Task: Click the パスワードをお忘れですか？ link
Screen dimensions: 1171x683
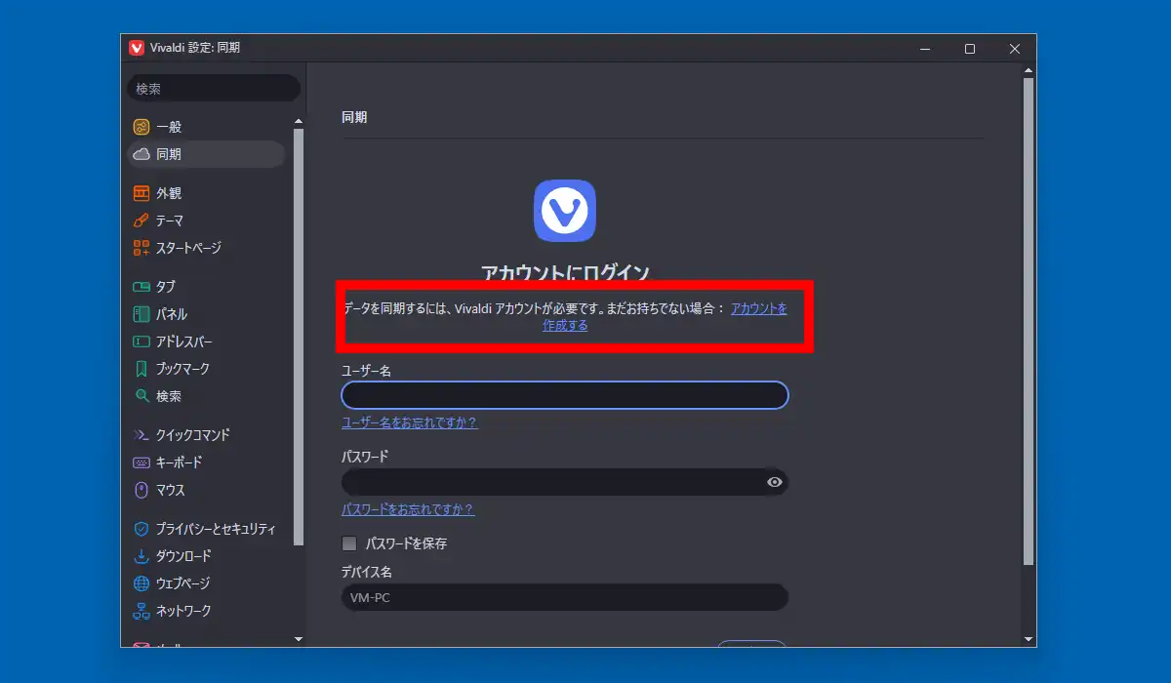Action: [x=408, y=509]
